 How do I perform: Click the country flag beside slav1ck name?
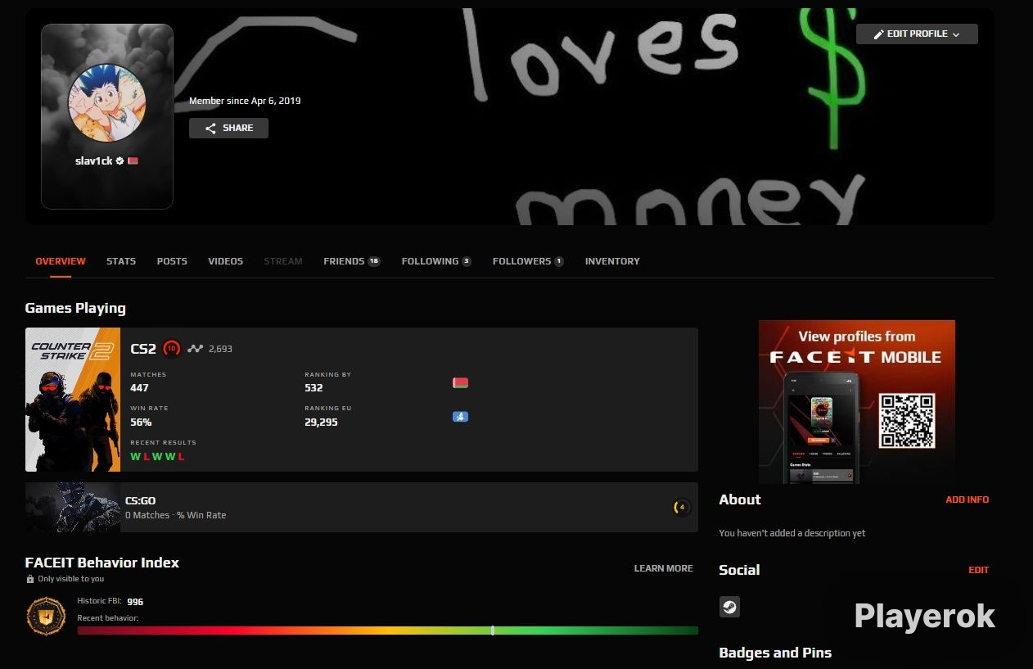(x=133, y=161)
